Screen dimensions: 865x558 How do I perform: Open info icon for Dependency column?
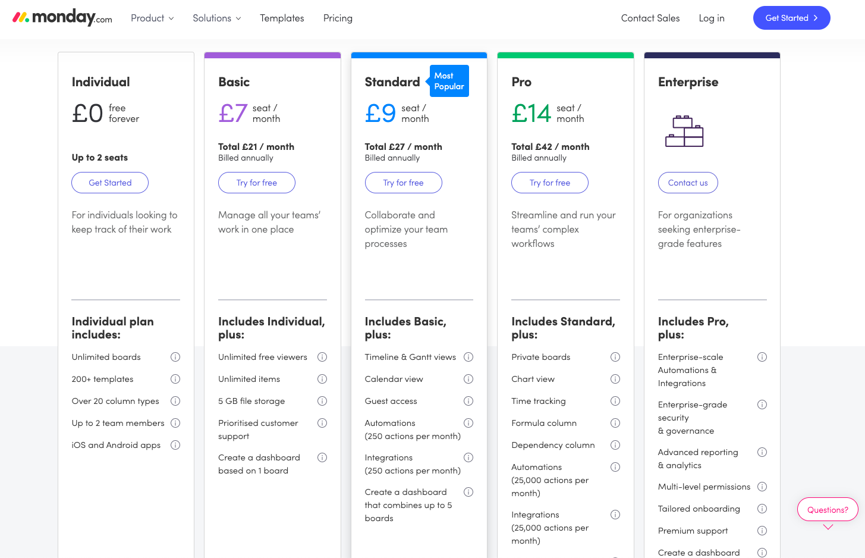615,445
